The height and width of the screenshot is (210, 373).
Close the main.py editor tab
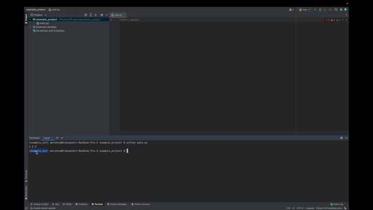(124, 15)
